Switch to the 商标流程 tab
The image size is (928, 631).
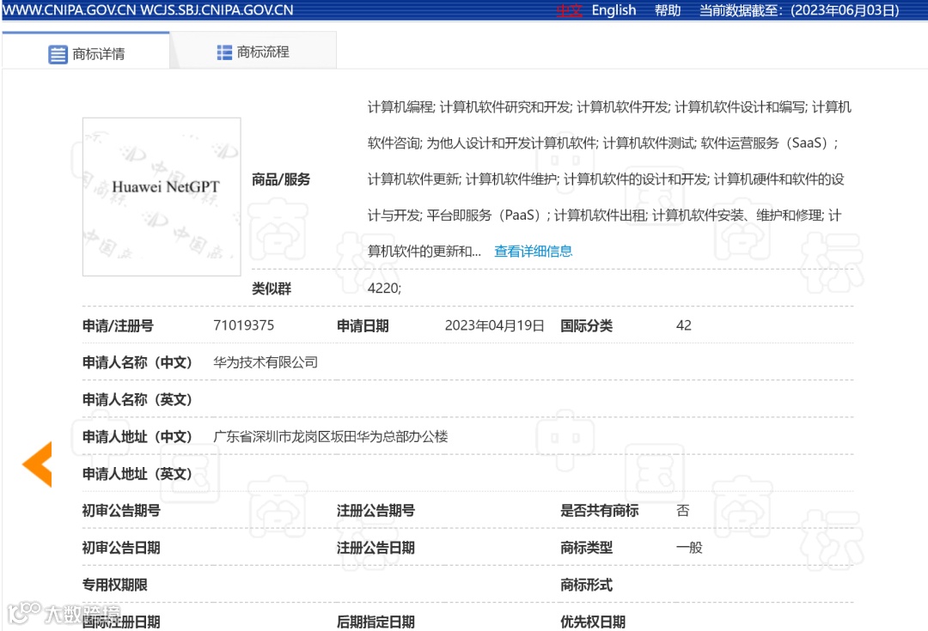[253, 52]
